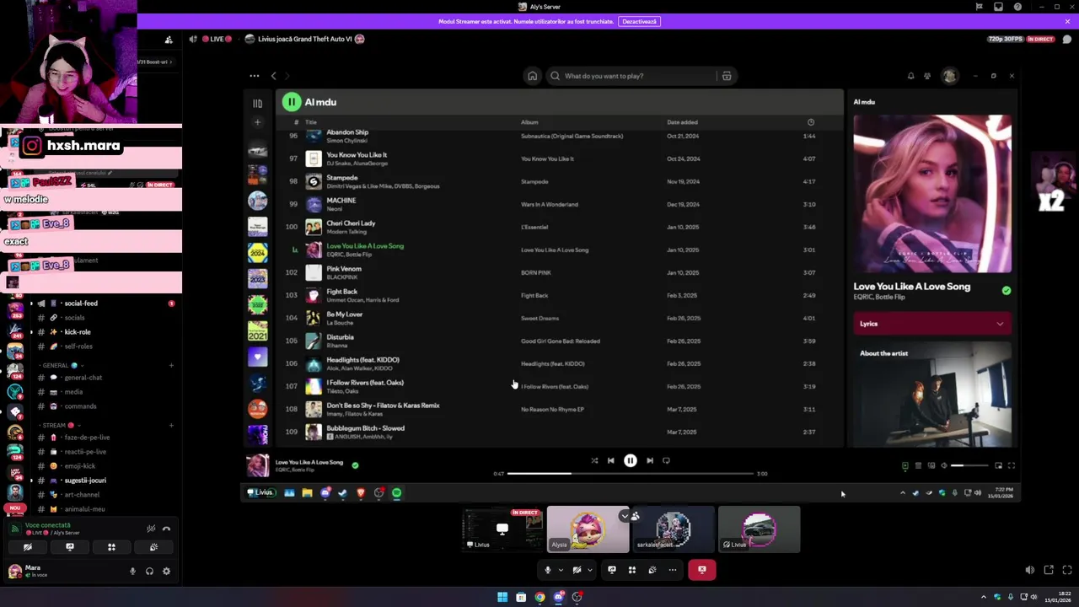The width and height of the screenshot is (1079, 607).
Task: Open Spotify friend activity icon
Action: (927, 76)
